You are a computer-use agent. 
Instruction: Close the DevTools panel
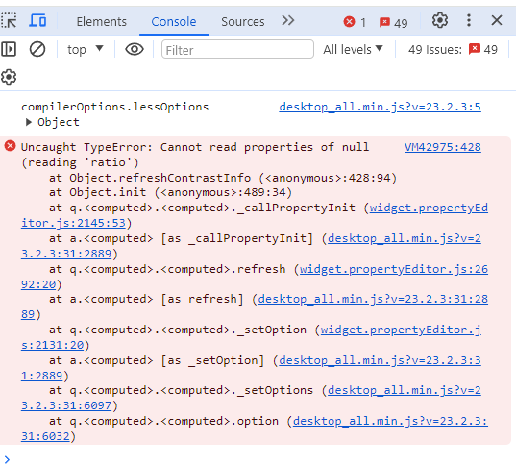coord(496,21)
